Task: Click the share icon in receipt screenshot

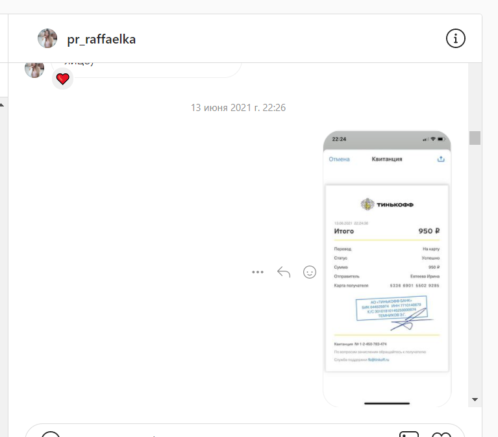Action: pos(441,159)
